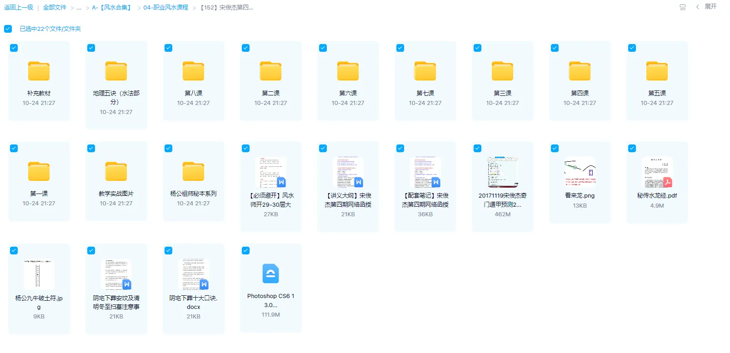Open the 第五课 folder icon
Image resolution: width=730 pixels, height=353 pixels.
point(657,71)
